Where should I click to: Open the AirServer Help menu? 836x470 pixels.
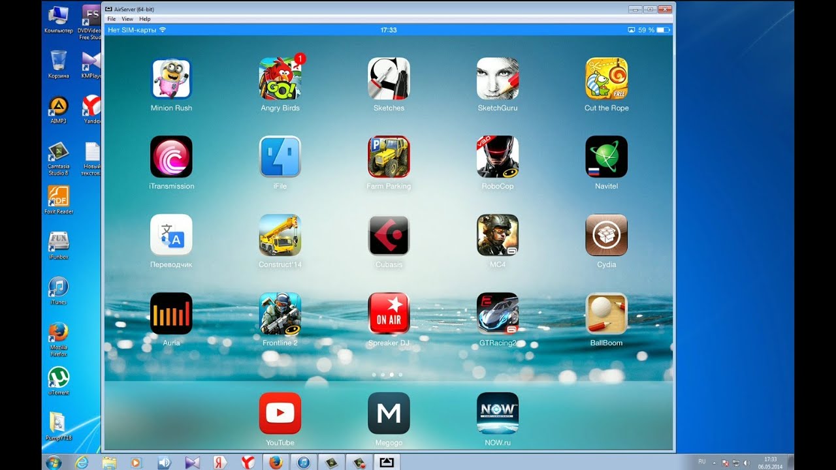pyautogui.click(x=145, y=19)
